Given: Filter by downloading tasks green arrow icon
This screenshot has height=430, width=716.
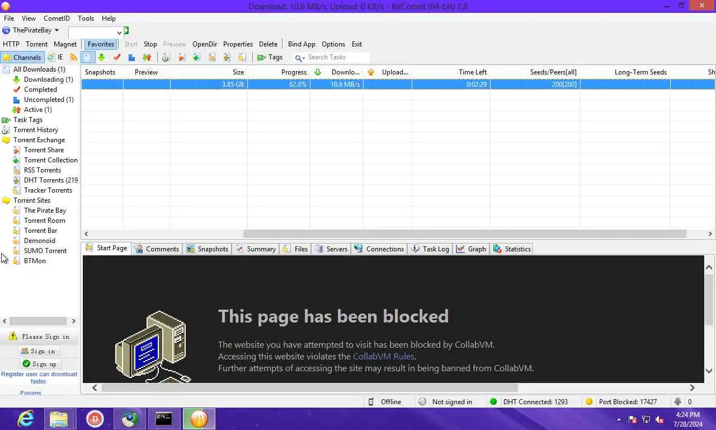Looking at the screenshot, I should point(101,57).
